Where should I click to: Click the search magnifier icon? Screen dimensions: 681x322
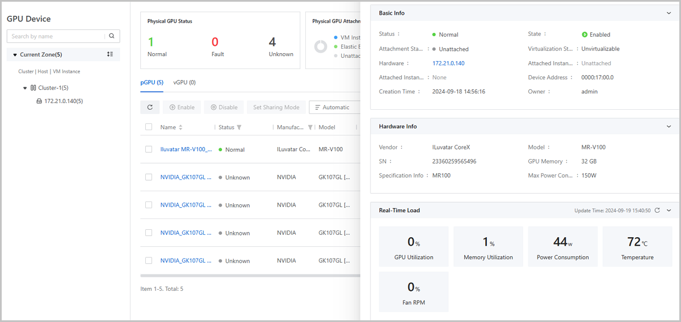point(112,36)
